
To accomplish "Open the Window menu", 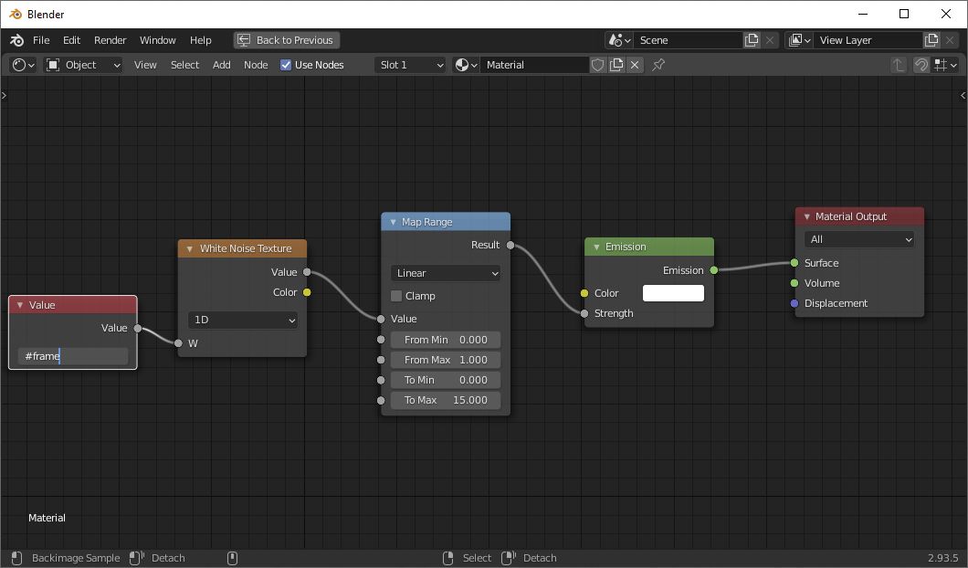I will click(157, 40).
